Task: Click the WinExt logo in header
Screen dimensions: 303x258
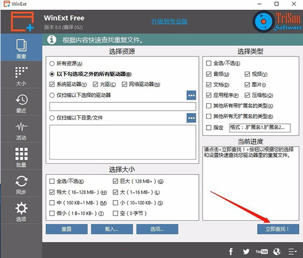Action: pos(22,21)
